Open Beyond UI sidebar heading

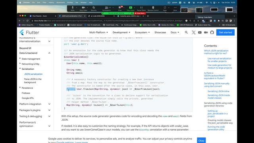25,48
